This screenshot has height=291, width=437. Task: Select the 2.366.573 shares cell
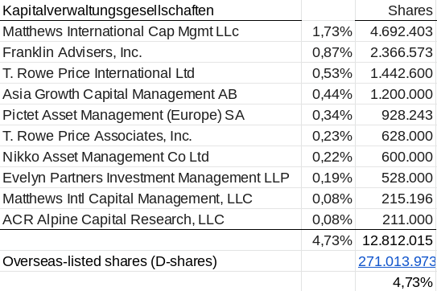tap(395, 52)
